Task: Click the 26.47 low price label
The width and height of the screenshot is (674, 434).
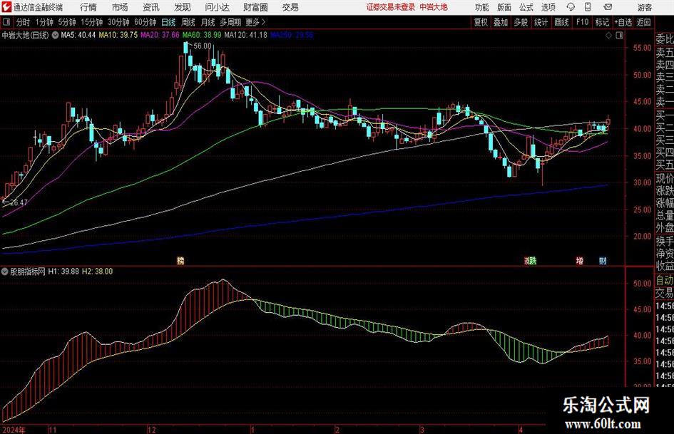Action: point(19,202)
